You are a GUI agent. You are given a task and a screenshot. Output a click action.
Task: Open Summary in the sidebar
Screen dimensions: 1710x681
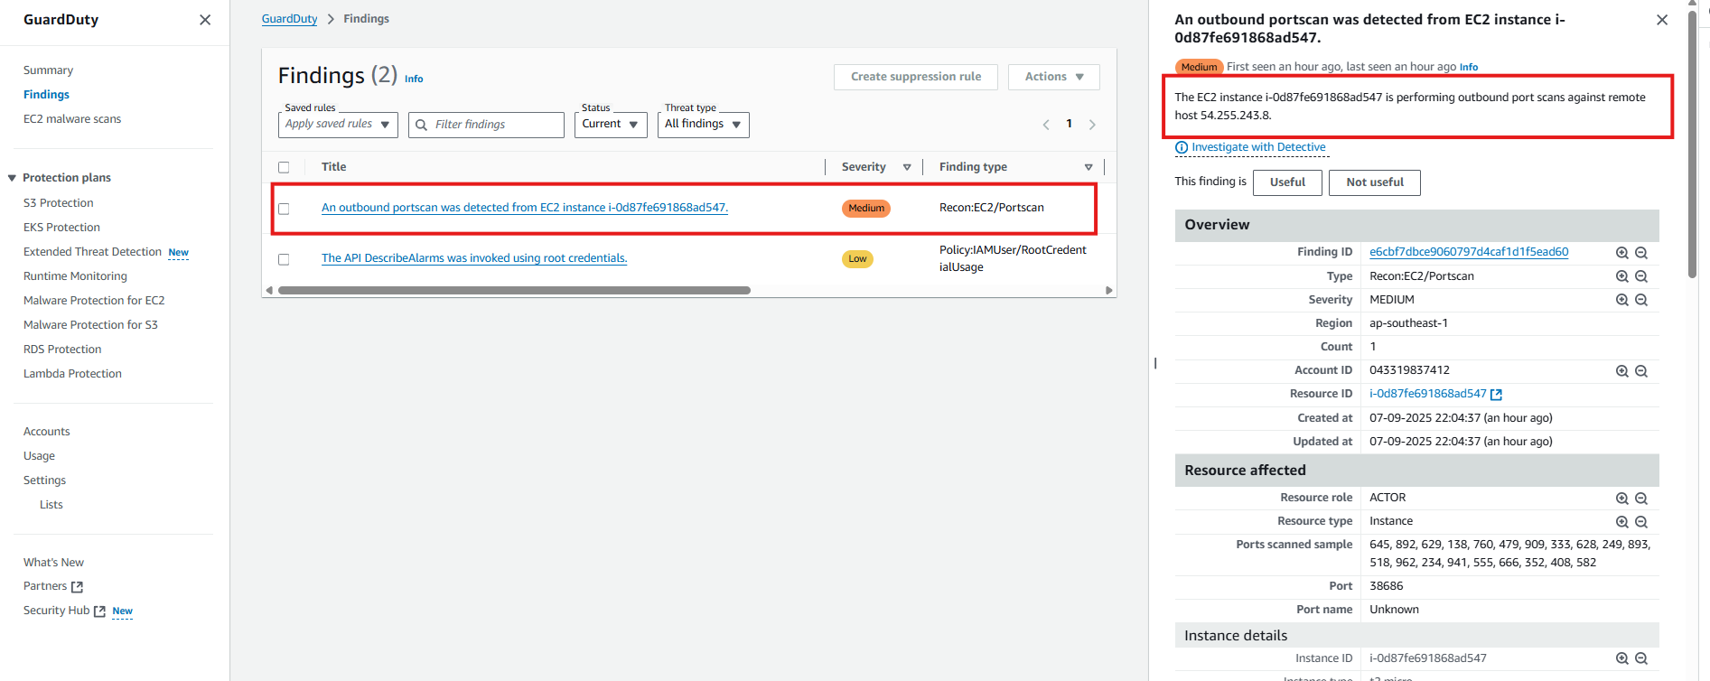(48, 70)
